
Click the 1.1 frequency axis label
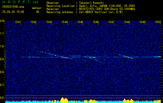(2, 33)
